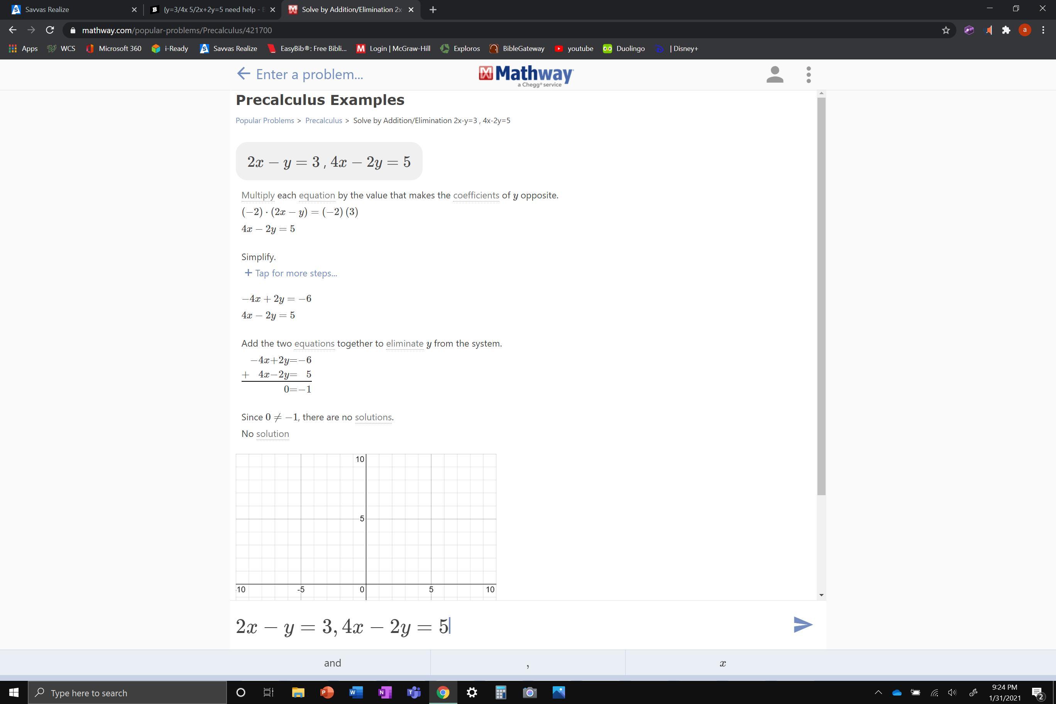The image size is (1056, 704).
Task: Click the send arrow to submit the problem
Action: click(803, 624)
